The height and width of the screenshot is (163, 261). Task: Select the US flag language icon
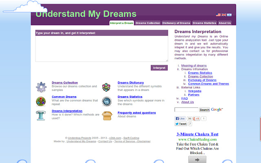218,15
